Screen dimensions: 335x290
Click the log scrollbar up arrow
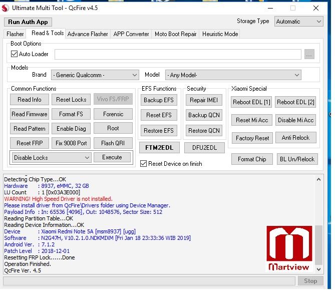tap(318, 180)
